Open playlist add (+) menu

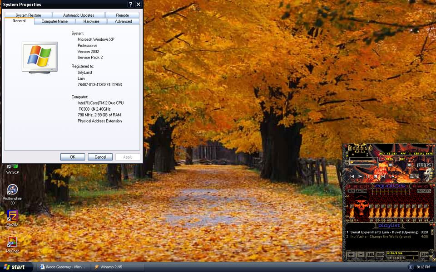pyautogui.click(x=351, y=254)
